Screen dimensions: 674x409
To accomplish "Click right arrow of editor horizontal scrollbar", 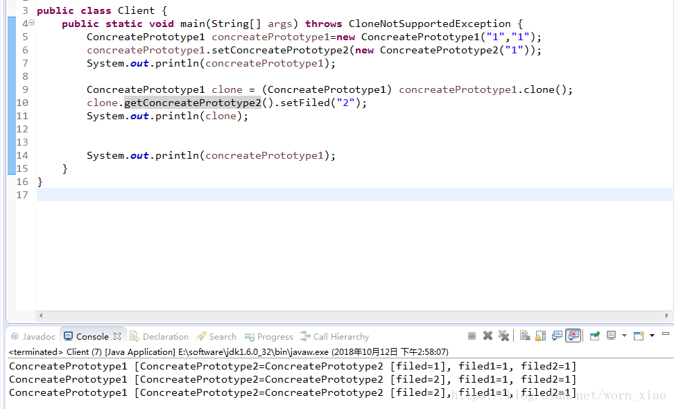I will click(x=666, y=315).
